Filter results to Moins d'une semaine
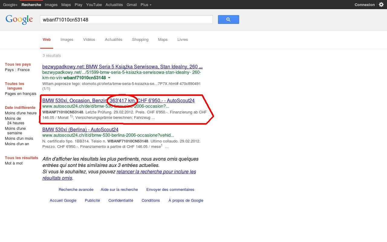Viewport: 387px width, 242px height. point(15,131)
